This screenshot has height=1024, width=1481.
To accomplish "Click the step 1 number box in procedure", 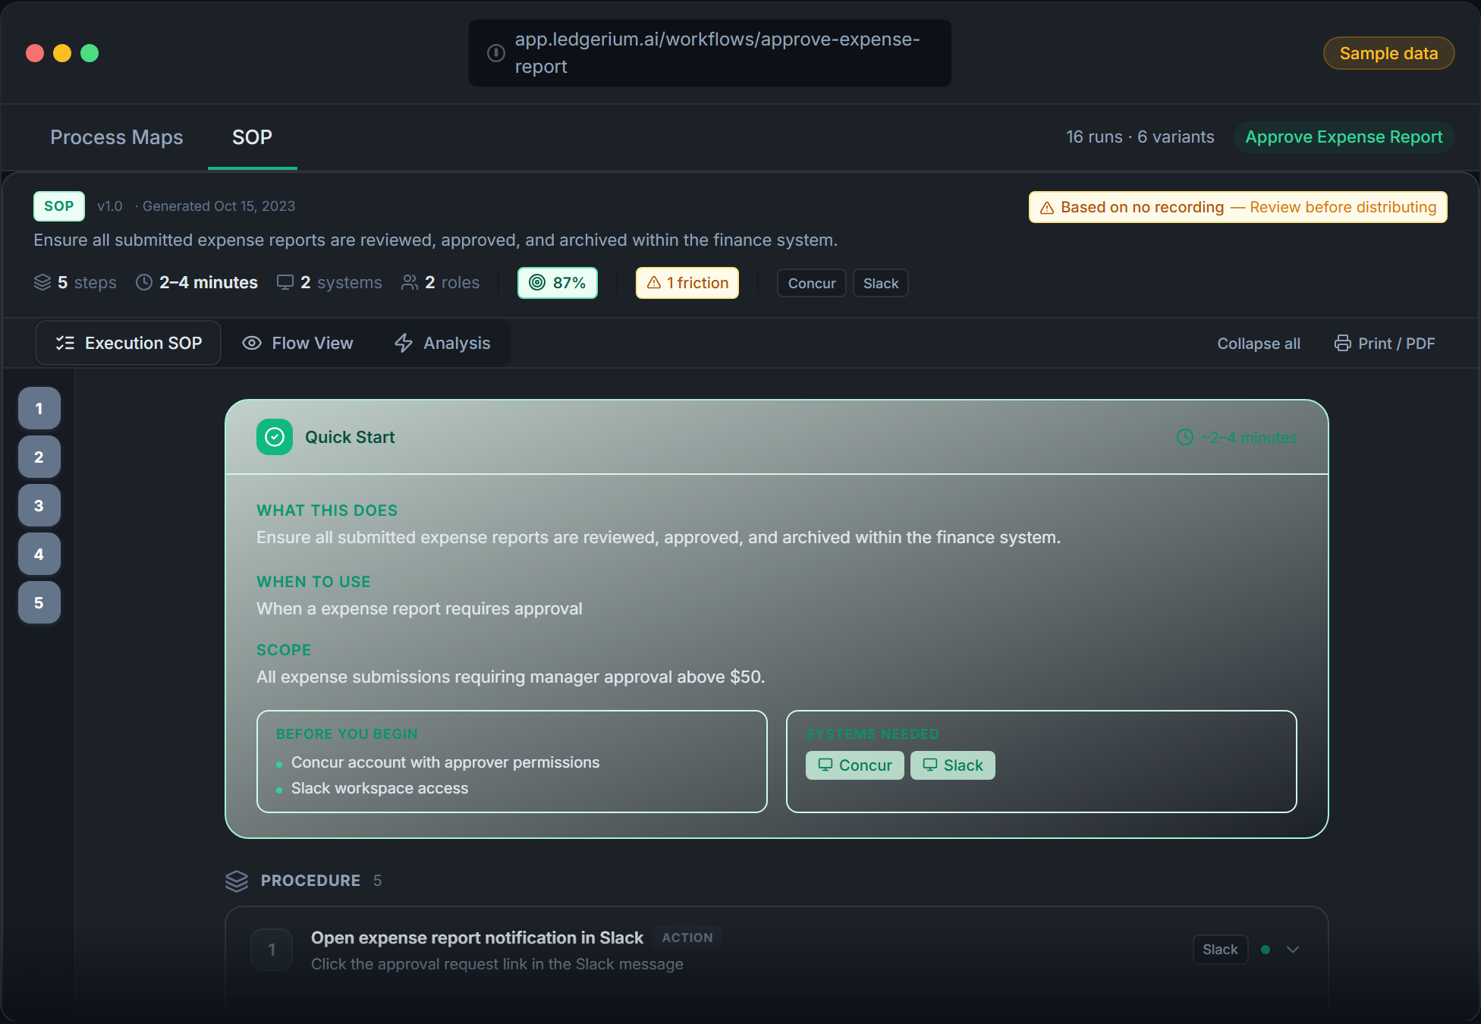I will pyautogui.click(x=272, y=950).
